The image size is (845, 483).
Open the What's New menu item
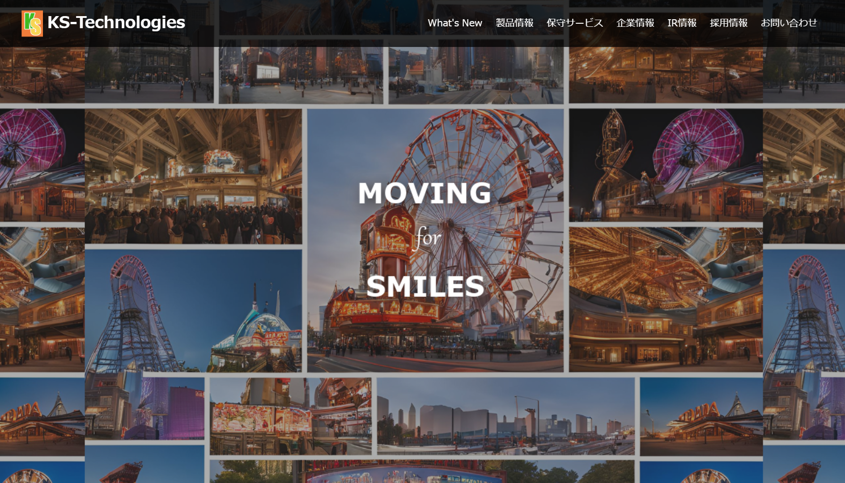454,23
